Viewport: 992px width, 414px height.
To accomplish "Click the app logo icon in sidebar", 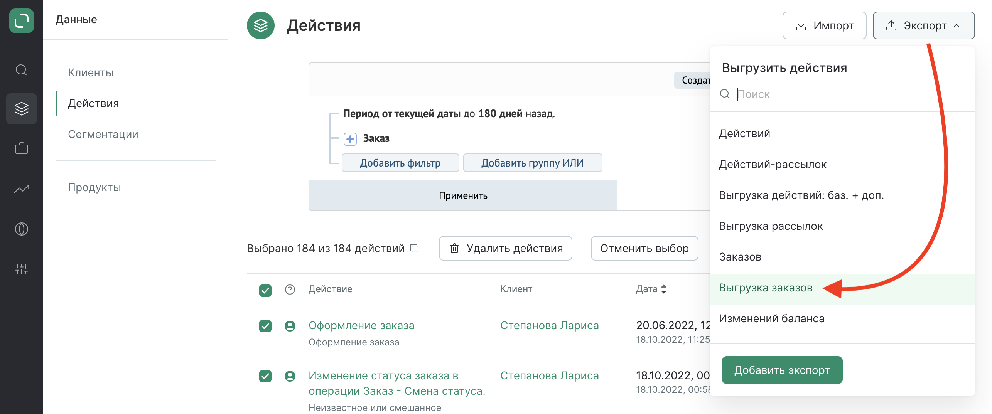I will click(22, 21).
